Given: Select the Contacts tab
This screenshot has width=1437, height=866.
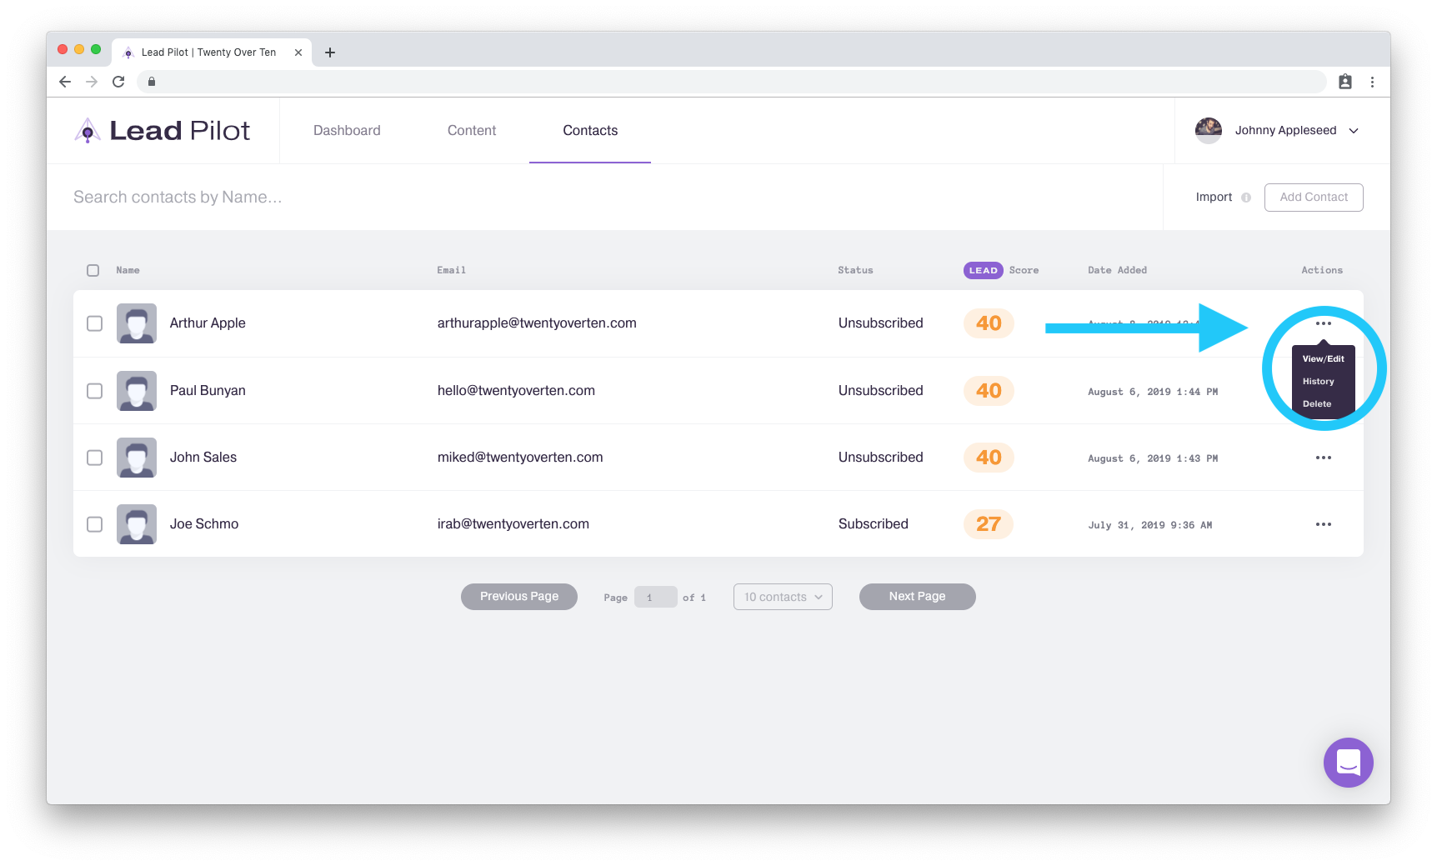Looking at the screenshot, I should 590,130.
